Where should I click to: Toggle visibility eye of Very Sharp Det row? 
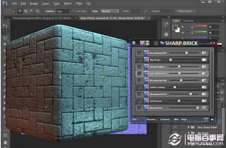tap(139, 53)
